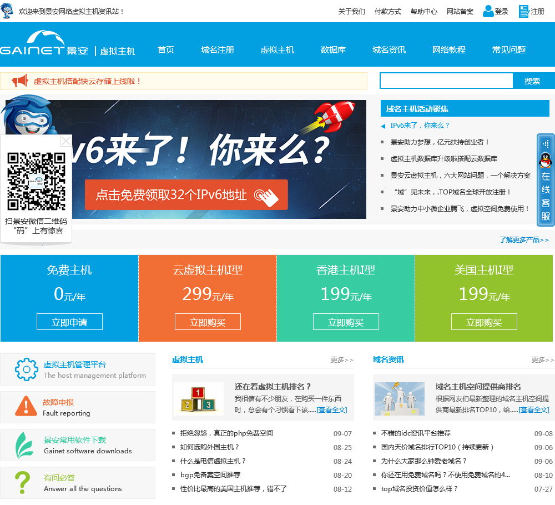Open 故障申报 Fault reporting link

[x=58, y=402]
